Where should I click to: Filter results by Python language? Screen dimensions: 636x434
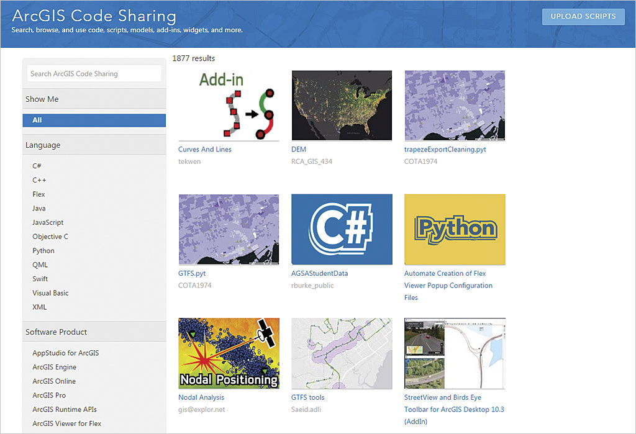43,251
